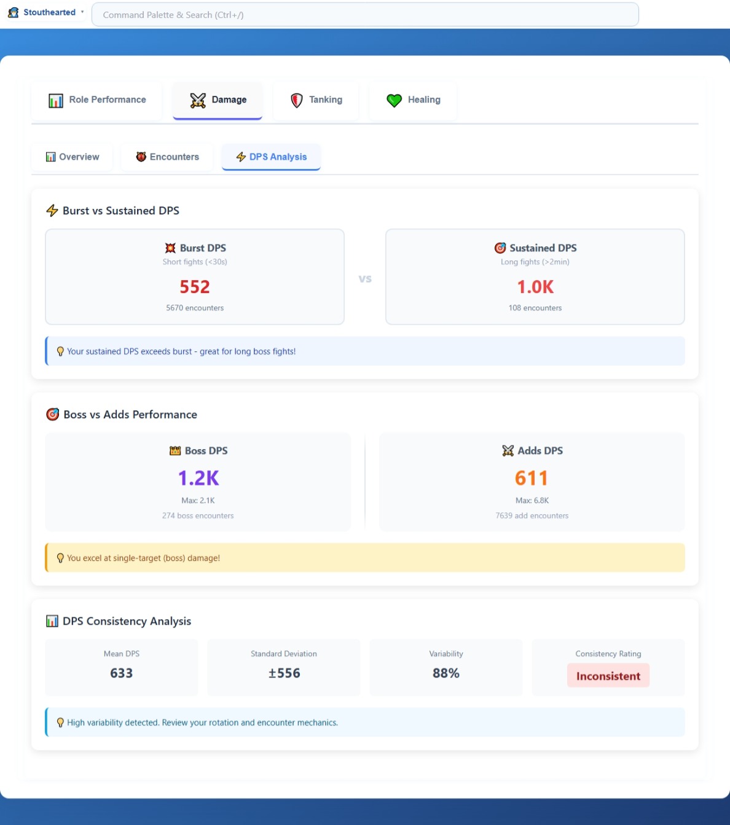
Task: Click the Encounters sub-tab monster icon
Action: (x=141, y=157)
